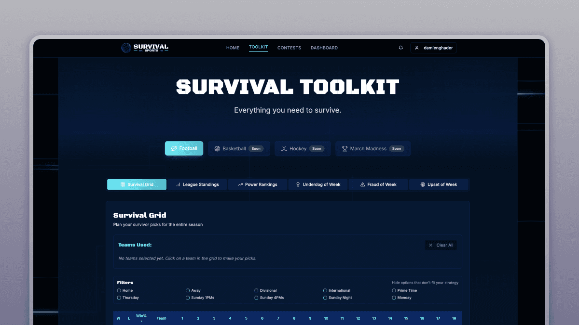579x325 pixels.
Task: Navigate to the CONTESTS tab
Action: point(289,48)
